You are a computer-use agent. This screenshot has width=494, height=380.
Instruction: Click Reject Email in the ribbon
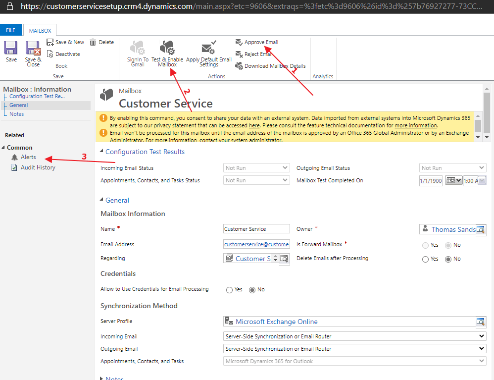(x=258, y=54)
